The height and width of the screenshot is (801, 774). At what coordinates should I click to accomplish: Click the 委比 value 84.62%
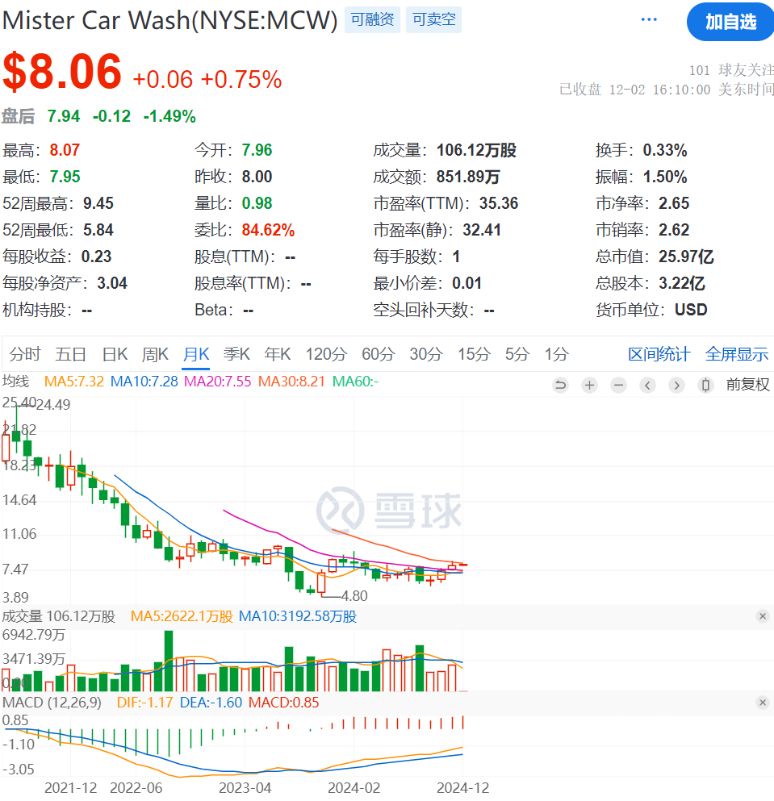[268, 230]
